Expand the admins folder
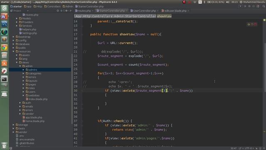Viewport: 266px width, 150px height. [x=23, y=70]
